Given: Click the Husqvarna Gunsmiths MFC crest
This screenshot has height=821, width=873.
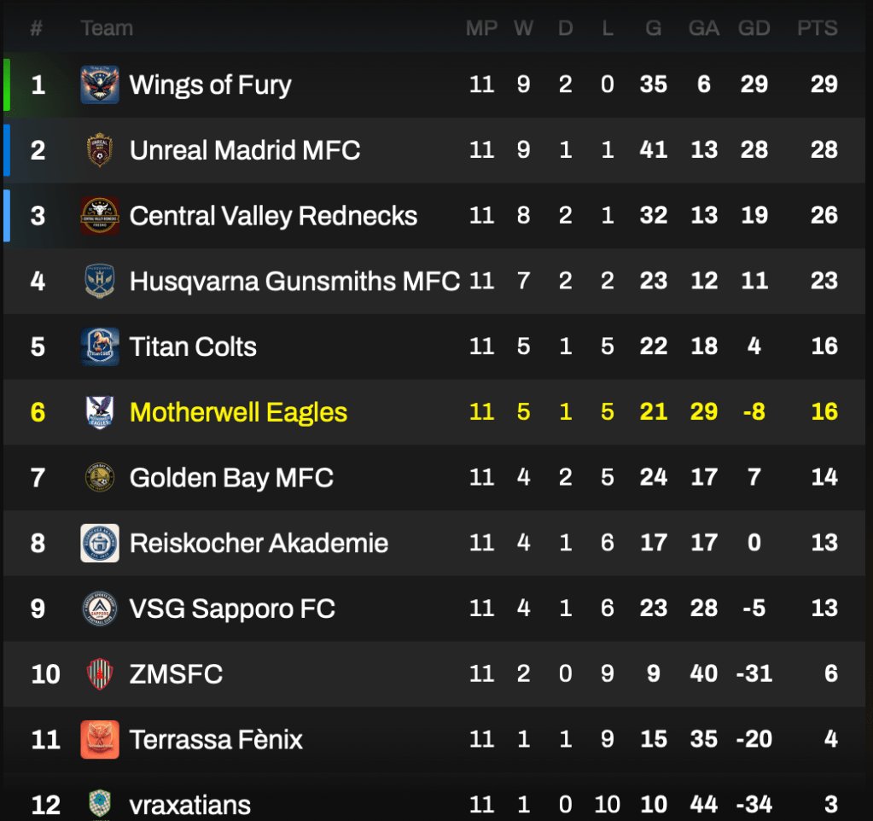Looking at the screenshot, I should pos(100,281).
